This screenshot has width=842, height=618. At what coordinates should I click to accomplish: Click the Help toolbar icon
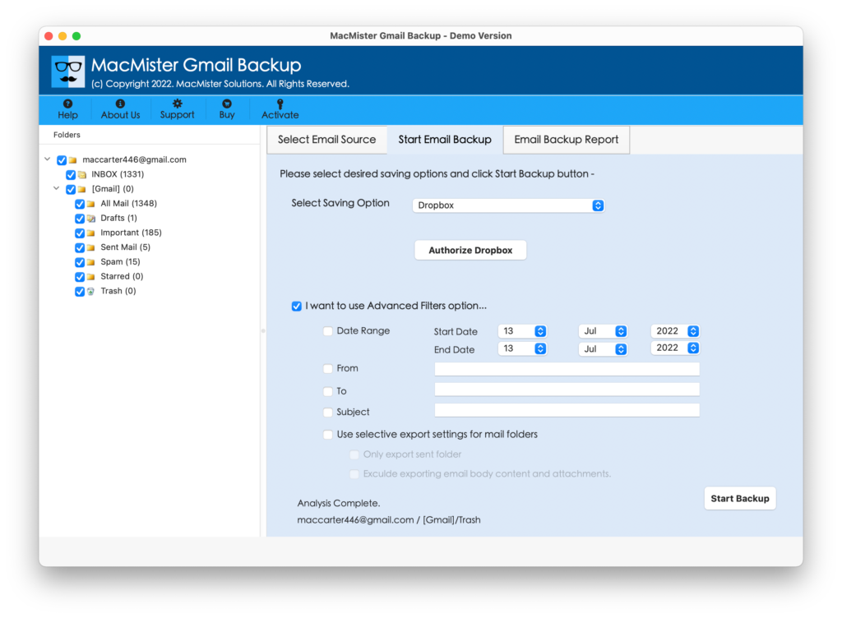[x=67, y=104]
